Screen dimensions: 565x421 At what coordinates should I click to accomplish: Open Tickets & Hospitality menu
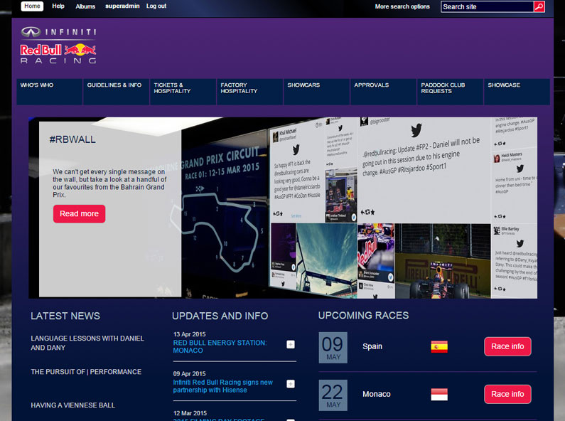(183, 92)
